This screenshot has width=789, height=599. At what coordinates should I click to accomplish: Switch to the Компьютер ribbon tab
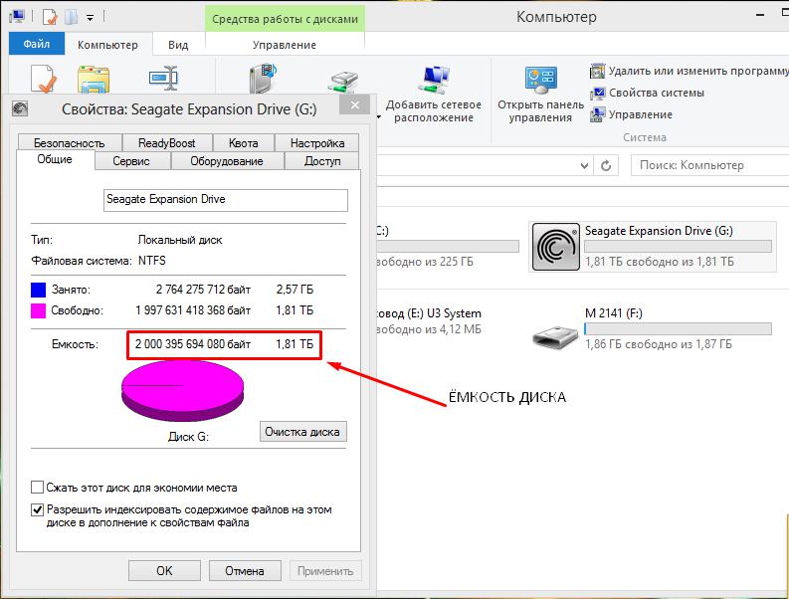tap(107, 45)
